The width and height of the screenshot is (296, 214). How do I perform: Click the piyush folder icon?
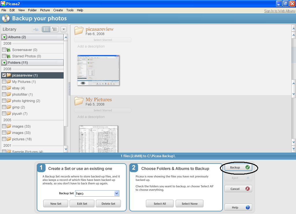[9, 113]
